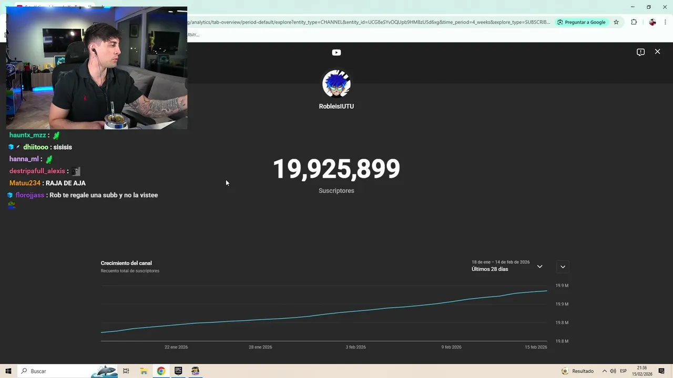Viewport: 673px width, 378px height.
Task: Click the subscriber growth line chart
Action: (324, 313)
